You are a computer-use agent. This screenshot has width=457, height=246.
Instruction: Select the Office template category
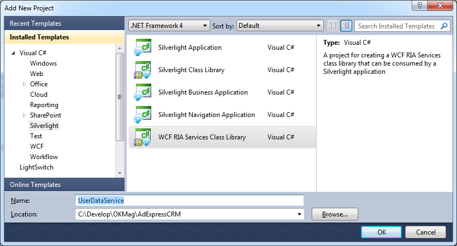(39, 84)
